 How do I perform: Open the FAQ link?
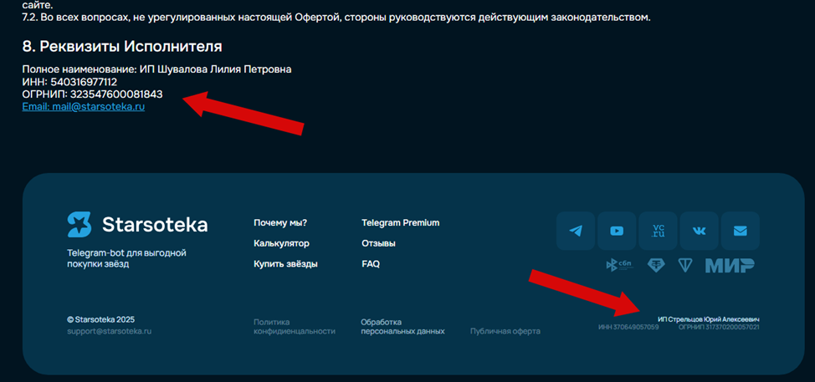(x=371, y=264)
